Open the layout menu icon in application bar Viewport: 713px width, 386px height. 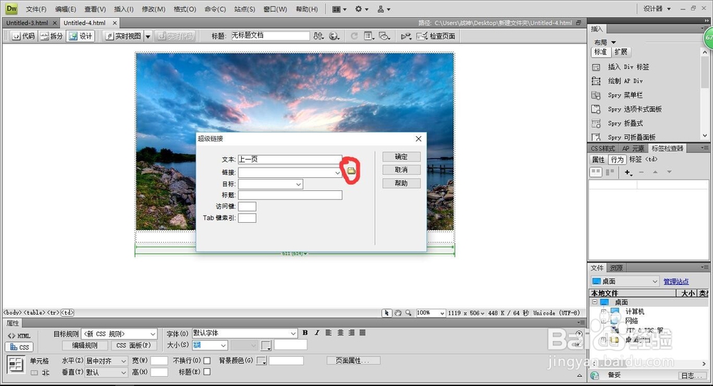[339, 9]
